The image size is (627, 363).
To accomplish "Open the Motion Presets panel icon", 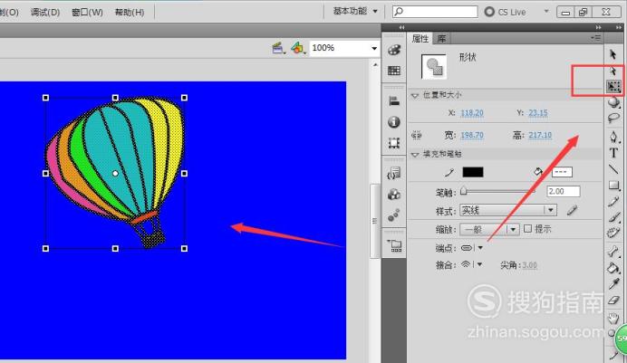I will coord(394,215).
